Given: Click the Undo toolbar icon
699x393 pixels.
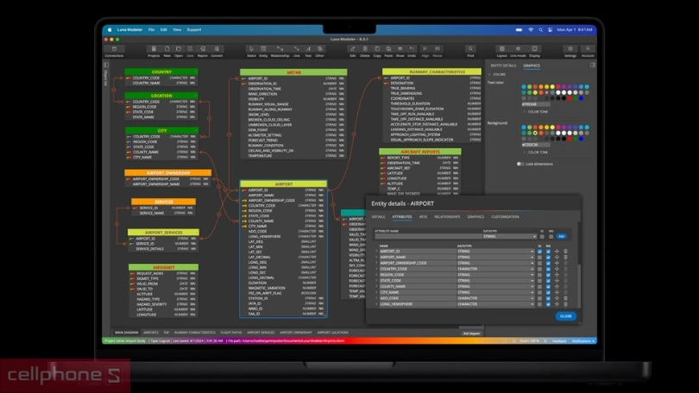Looking at the screenshot, I should pyautogui.click(x=412, y=51).
